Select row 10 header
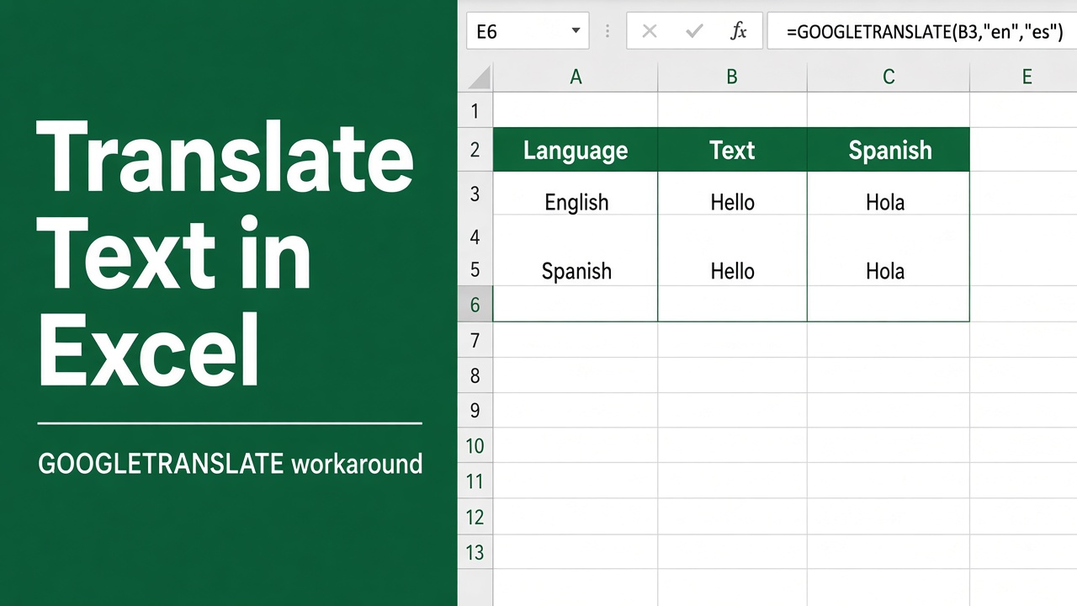1077x606 pixels. point(475,446)
